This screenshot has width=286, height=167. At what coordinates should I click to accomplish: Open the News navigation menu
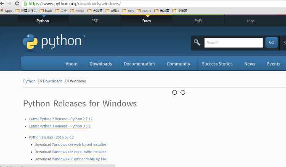(x=250, y=64)
